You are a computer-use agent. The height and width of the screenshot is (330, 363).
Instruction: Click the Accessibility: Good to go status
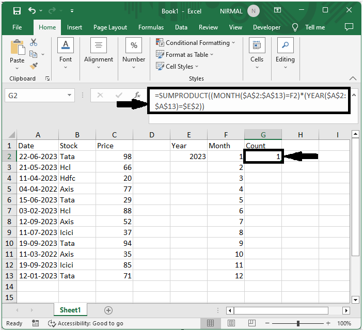86,323
